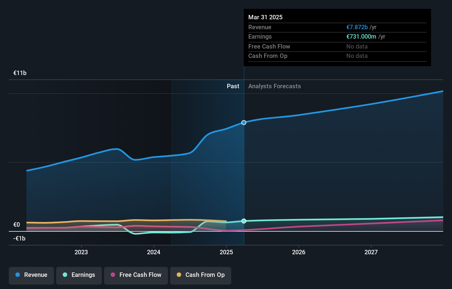The image size is (452, 289).
Task: Click the €11b y-axis label
Action: tap(20, 73)
